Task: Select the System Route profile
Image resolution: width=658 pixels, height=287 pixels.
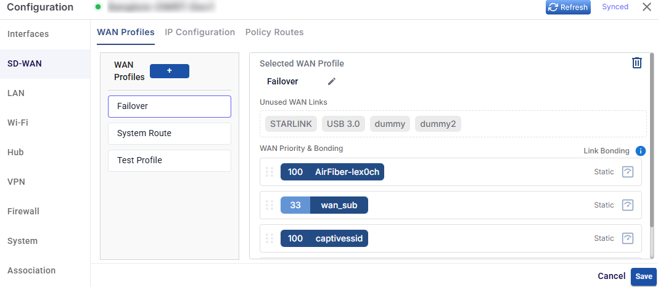Action: 170,133
